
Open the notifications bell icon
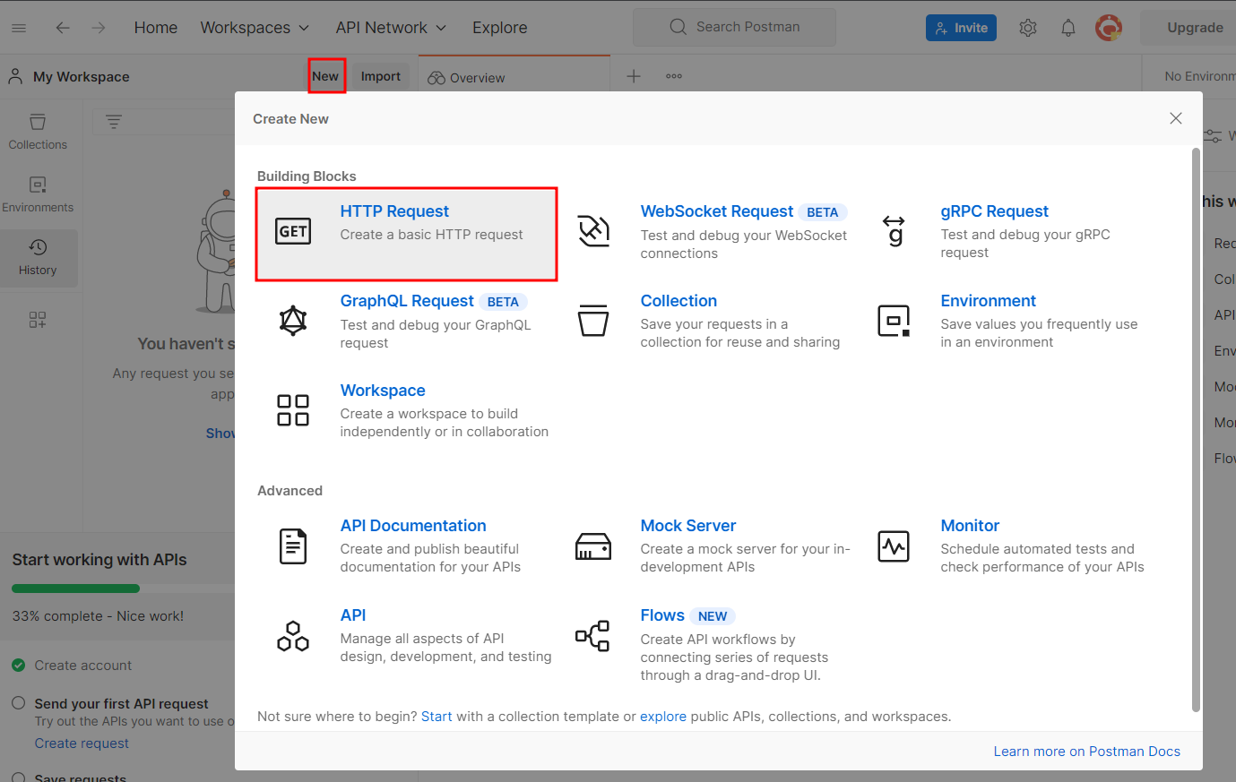point(1068,28)
